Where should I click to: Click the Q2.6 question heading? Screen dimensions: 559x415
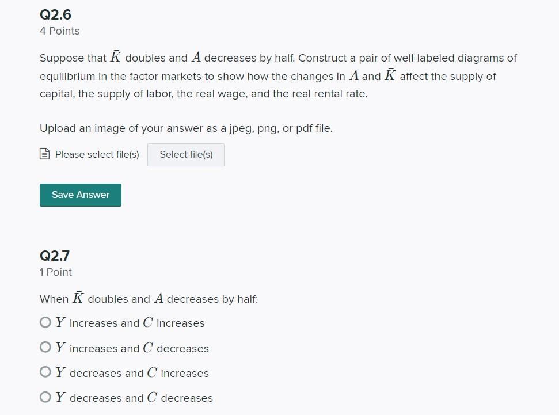(56, 14)
